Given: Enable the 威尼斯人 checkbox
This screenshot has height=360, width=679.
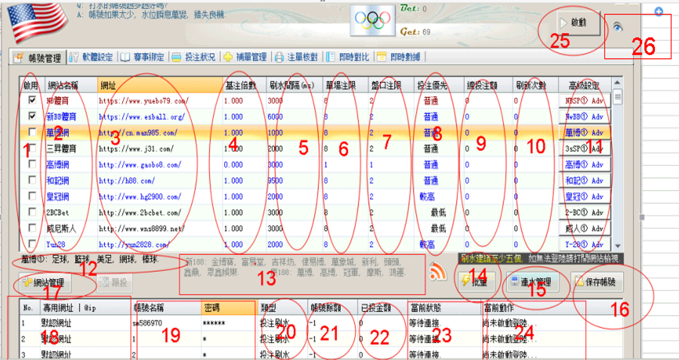Looking at the screenshot, I should click(33, 229).
